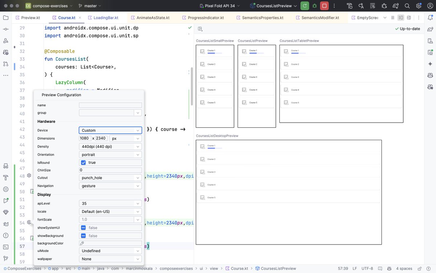Viewport: 436px width, 273px height.
Task: Switch editor to Split view mode icon
Action: pyautogui.click(x=401, y=17)
